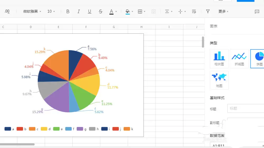Apply italic text style
Screen dimensions: 264x148
pos(79,11)
